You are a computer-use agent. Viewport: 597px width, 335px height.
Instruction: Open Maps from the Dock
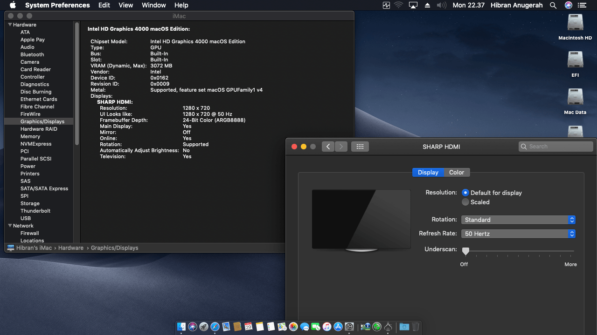[x=282, y=327]
